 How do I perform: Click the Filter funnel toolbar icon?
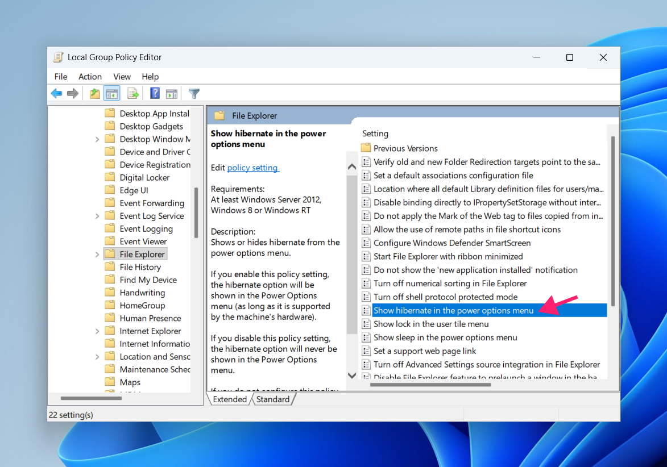point(194,94)
